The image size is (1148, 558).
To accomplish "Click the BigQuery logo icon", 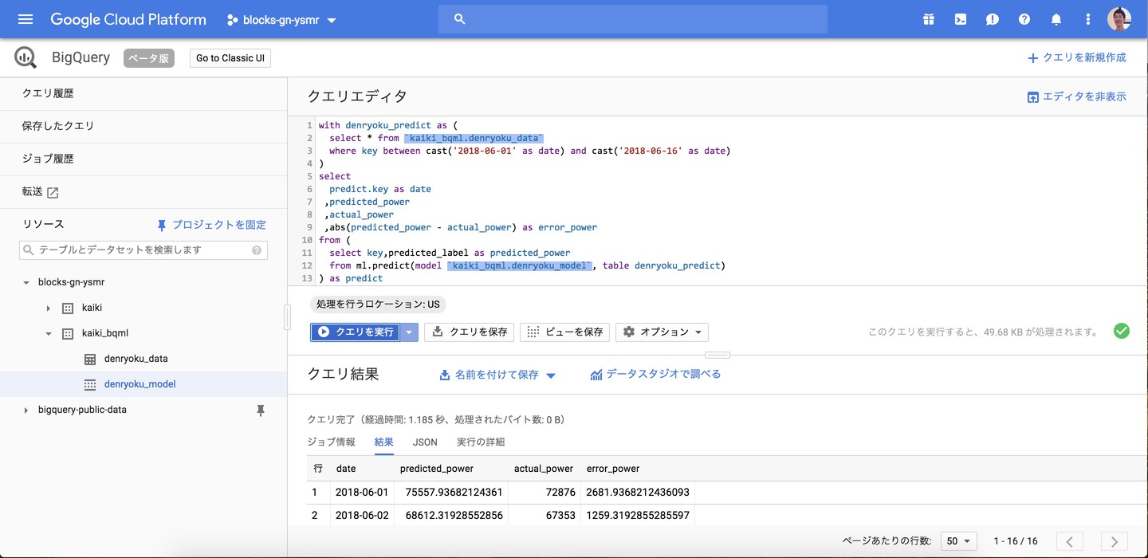I will [x=26, y=57].
